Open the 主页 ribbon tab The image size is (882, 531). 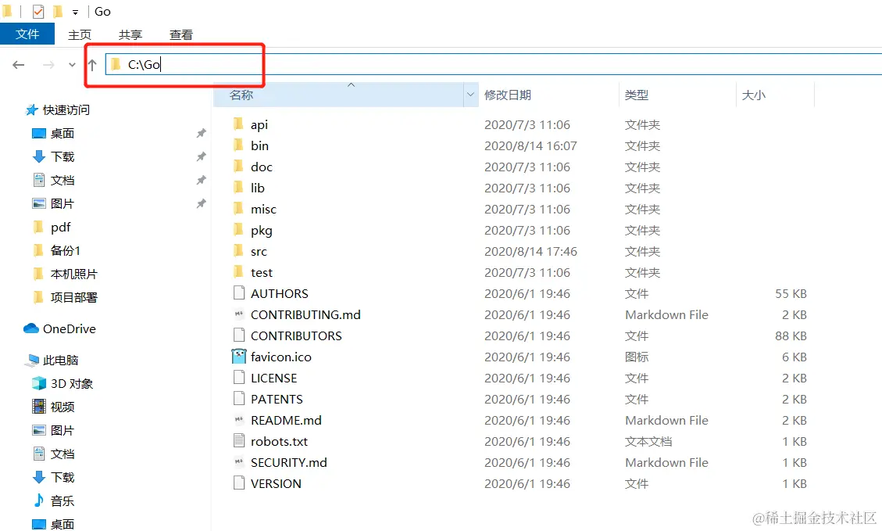pyautogui.click(x=80, y=34)
